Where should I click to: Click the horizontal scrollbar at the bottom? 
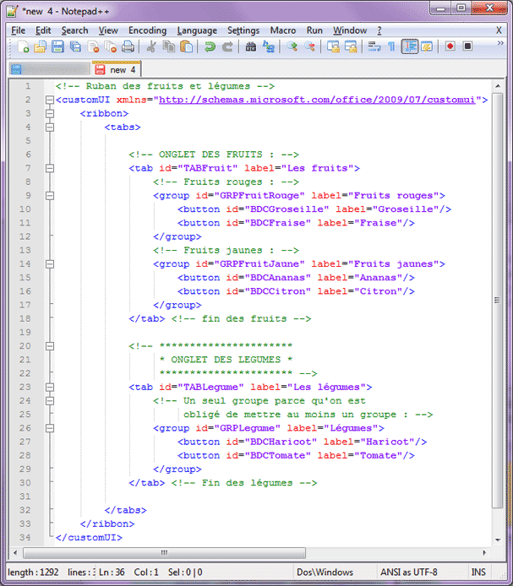254,554
